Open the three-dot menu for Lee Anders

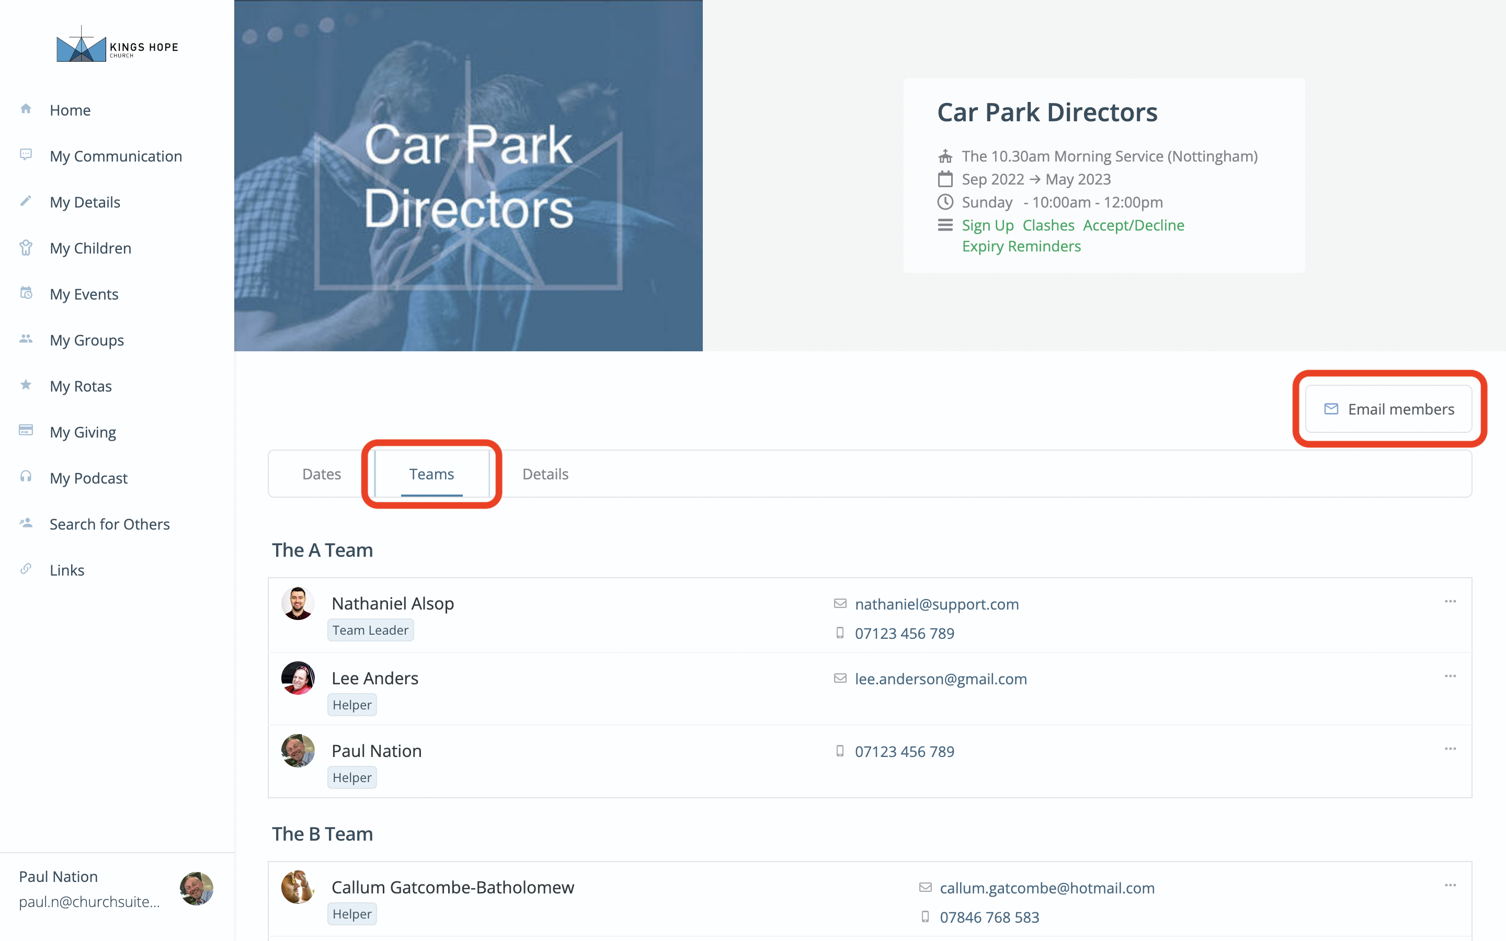1450,676
